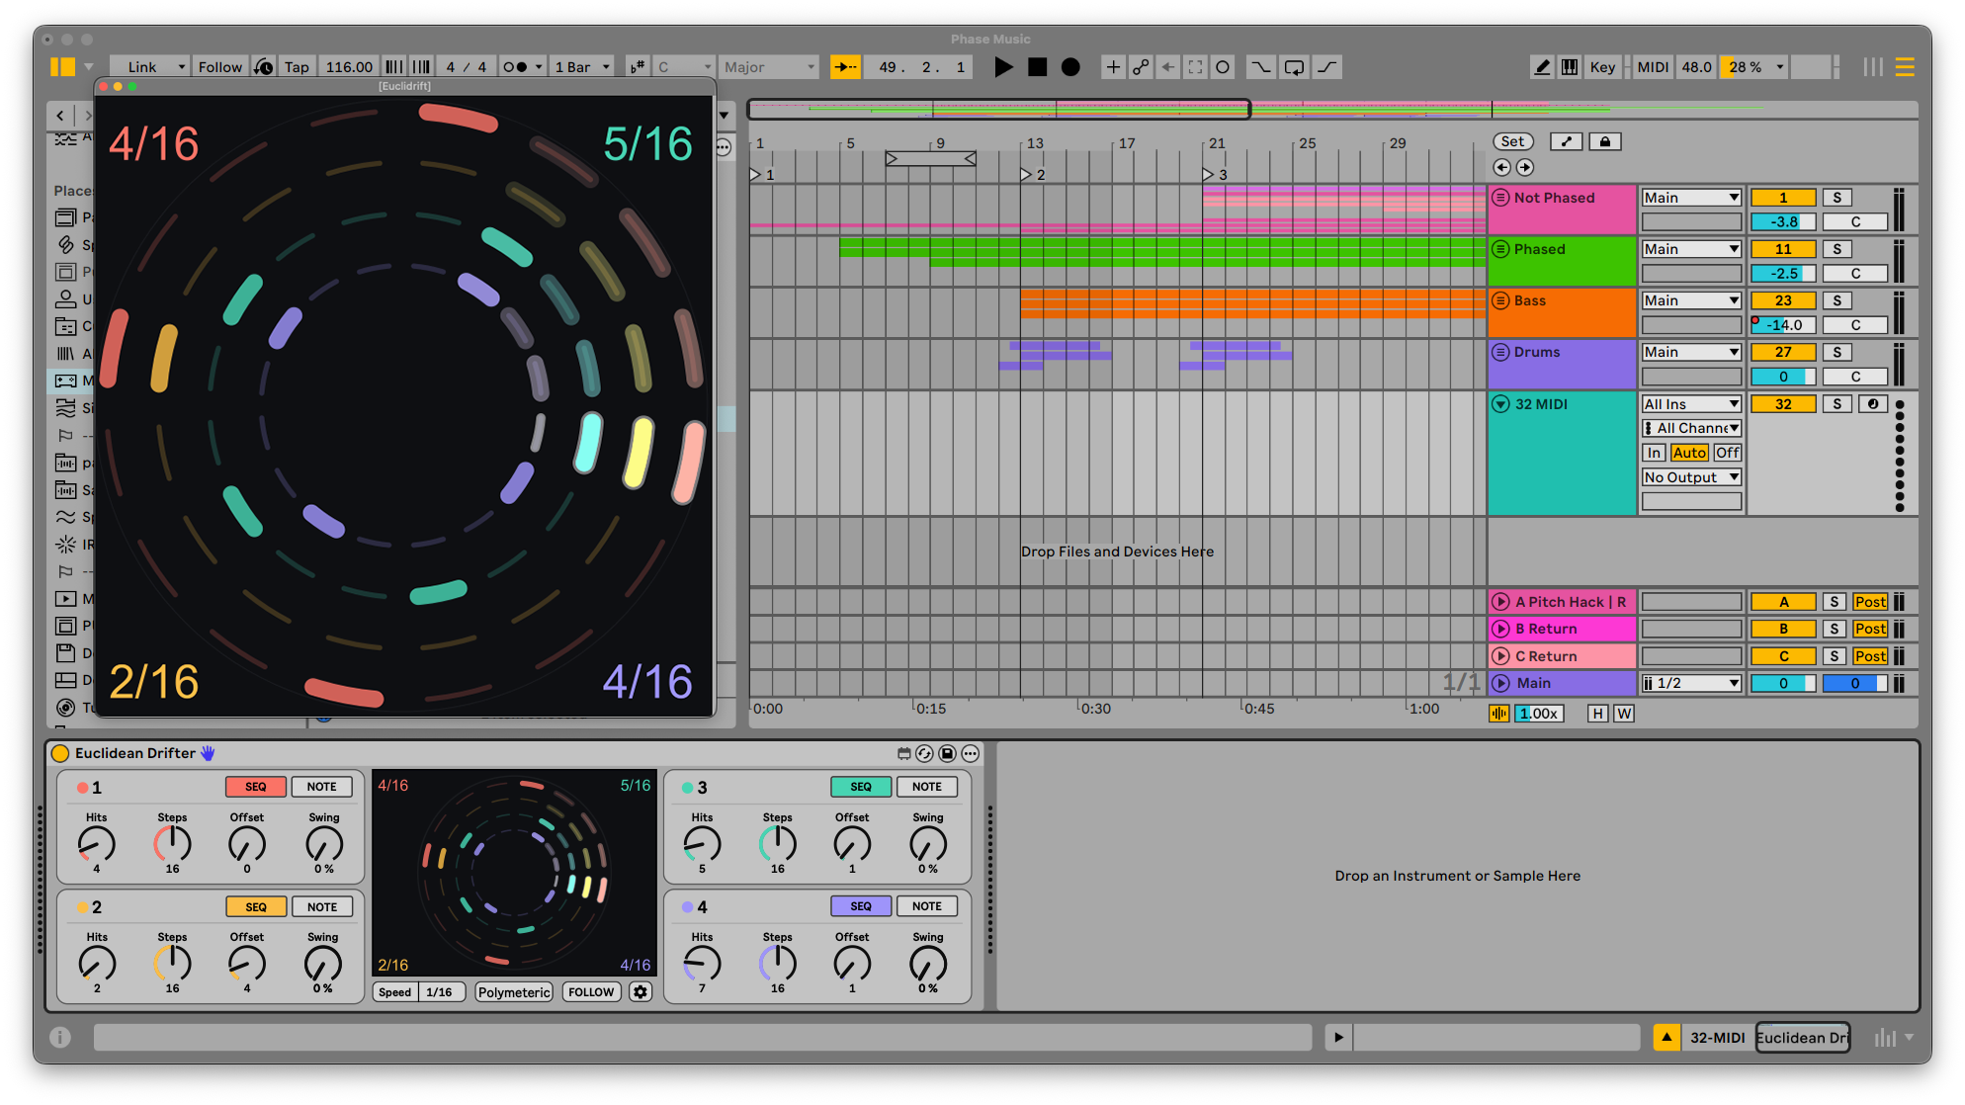The width and height of the screenshot is (1965, 1105).
Task: Click the info icon in status bar
Action: pos(60,1037)
